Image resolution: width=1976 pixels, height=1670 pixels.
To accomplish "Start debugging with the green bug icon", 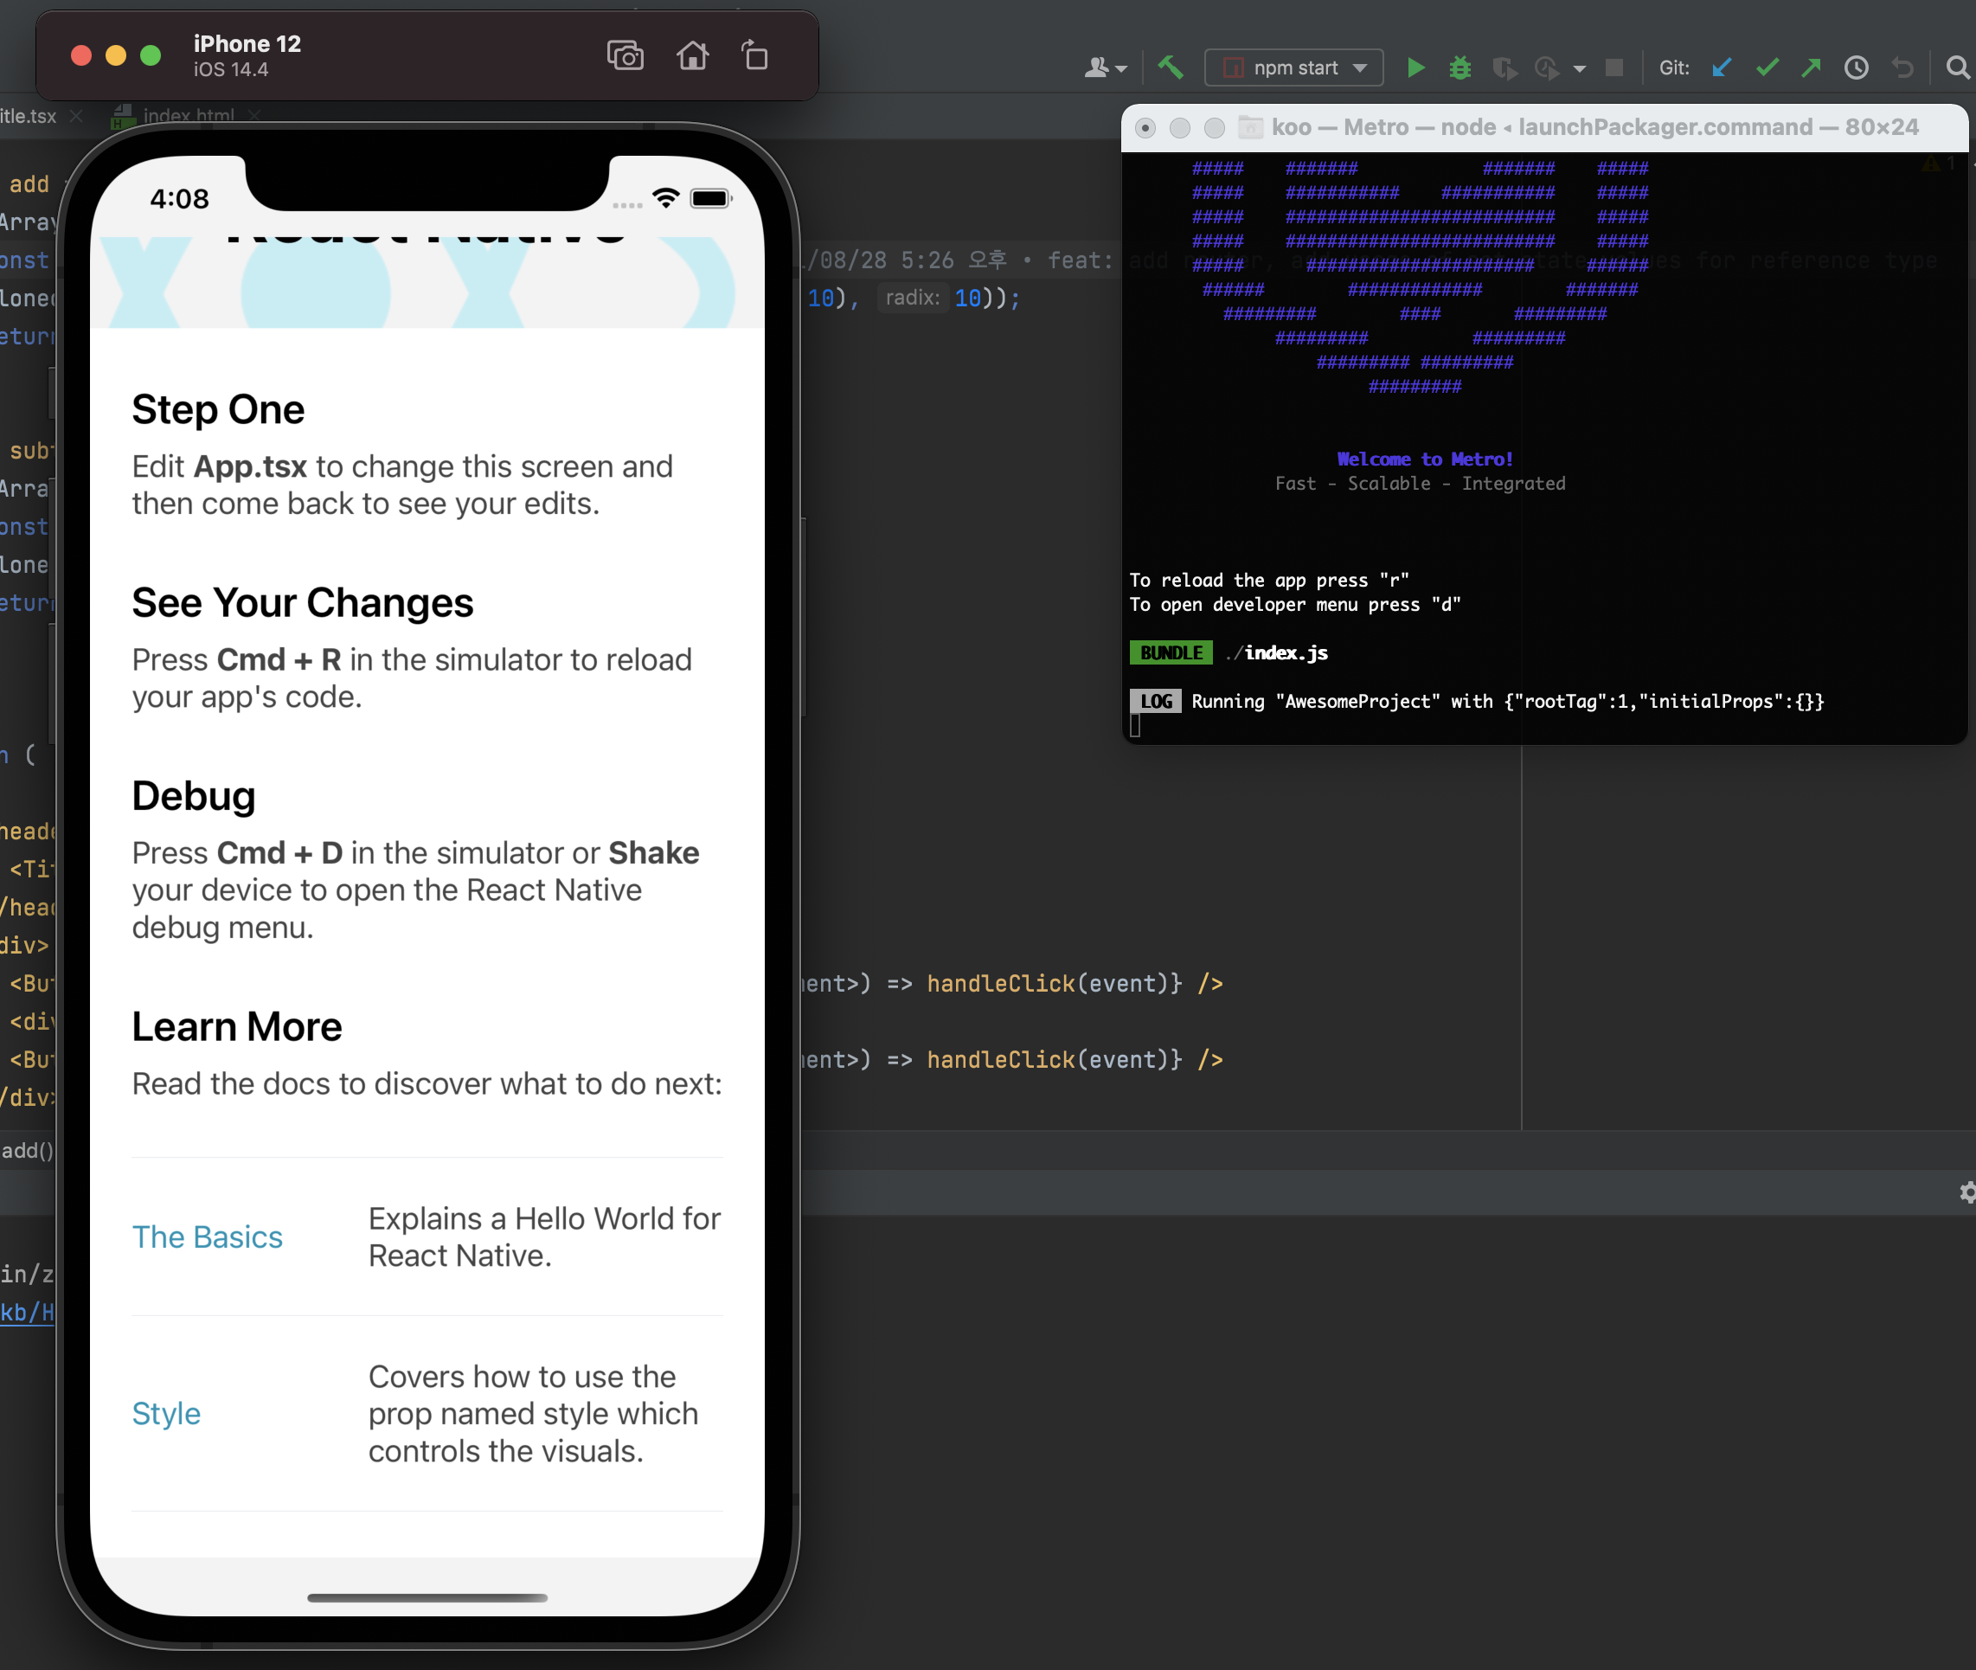I will 1460,68.
